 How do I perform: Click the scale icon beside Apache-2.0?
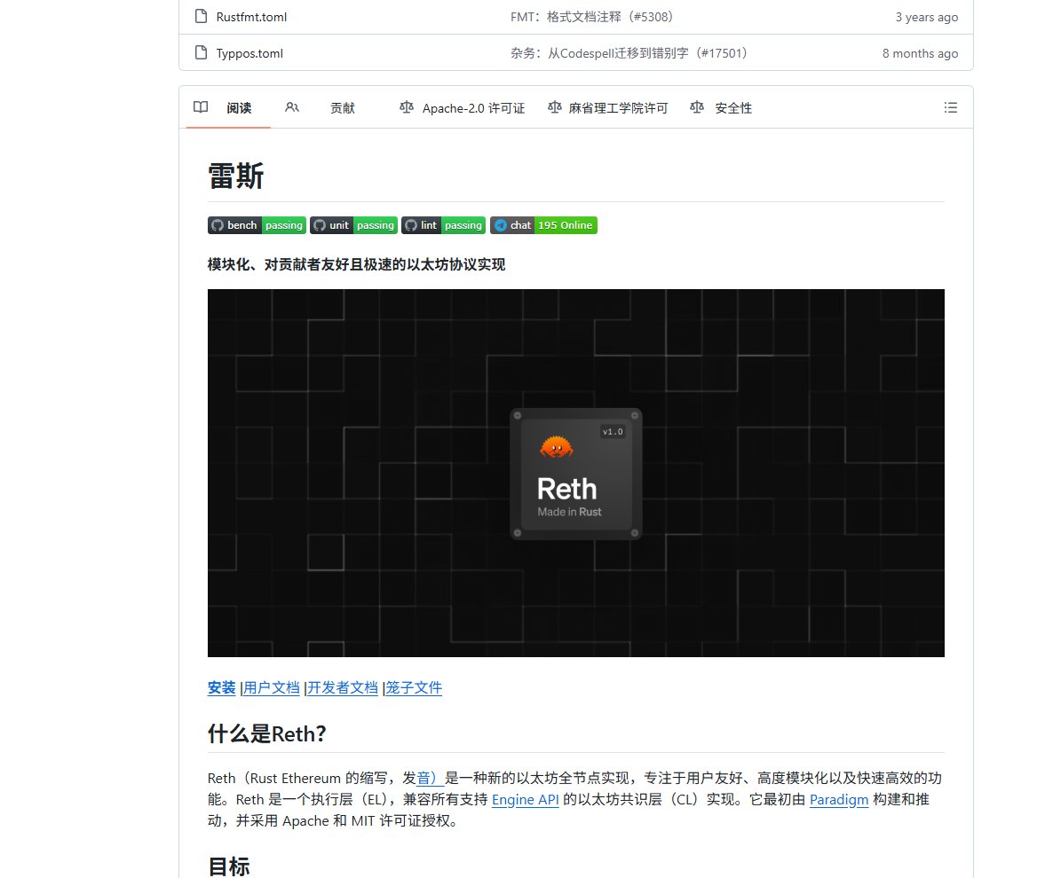407,107
